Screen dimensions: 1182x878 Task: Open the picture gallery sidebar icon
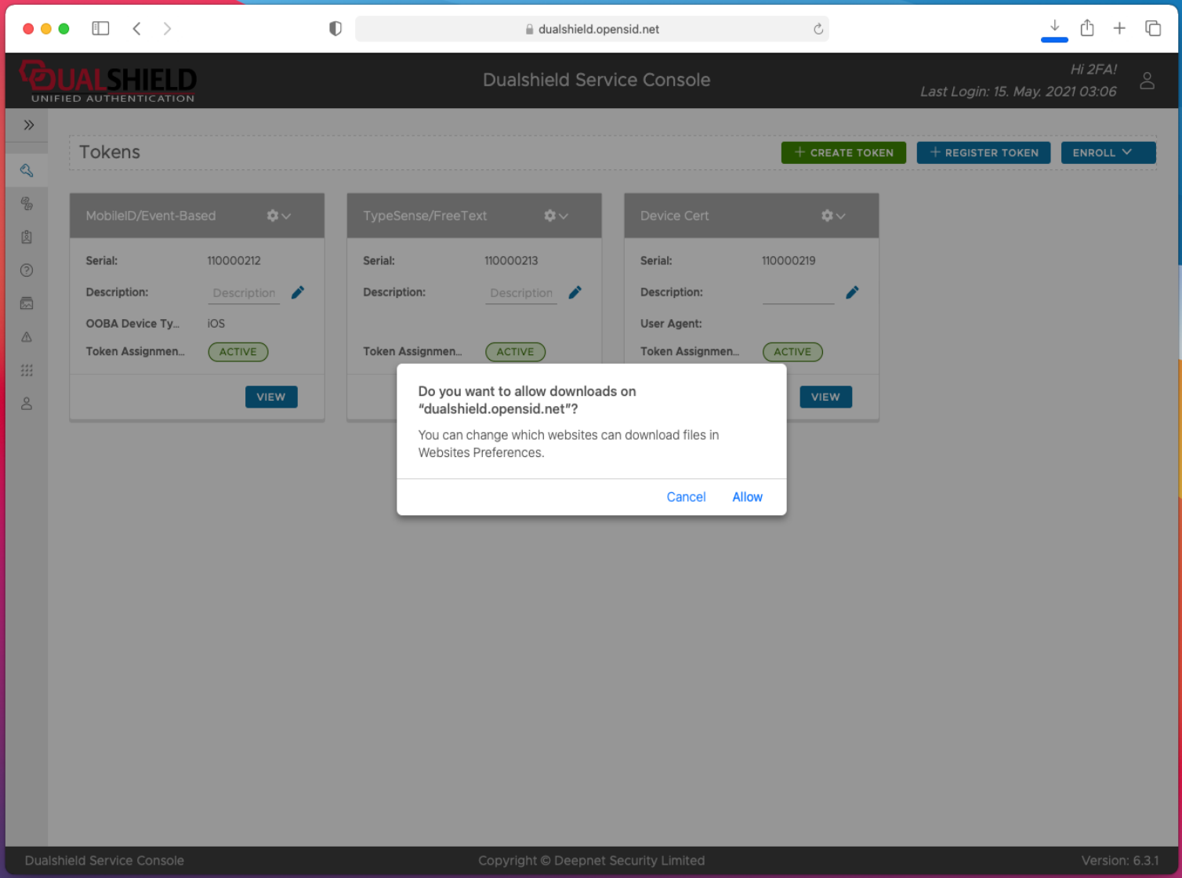(27, 303)
